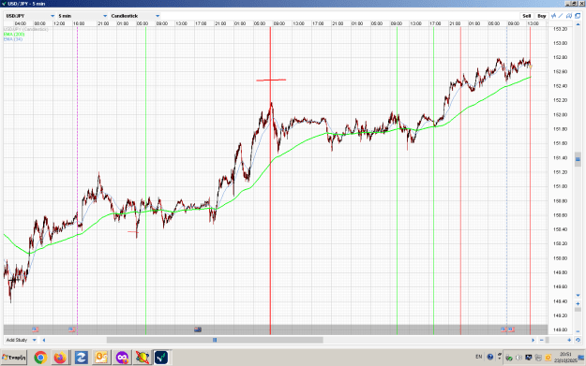Select the trend line drawing tool
The height and width of the screenshot is (366, 586).
(561, 16)
